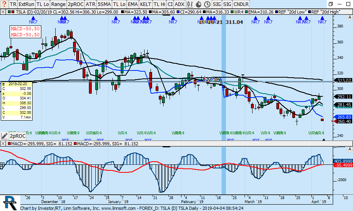Click the 5SMA toolbar button
The width and height of the screenshot is (353, 211).
[104, 4]
